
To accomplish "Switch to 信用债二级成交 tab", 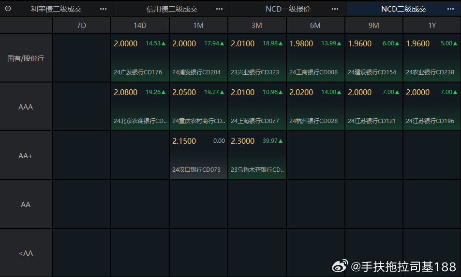I will 172,9.
